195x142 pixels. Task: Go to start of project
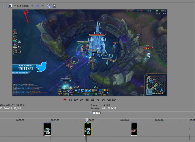click(x=98, y=100)
